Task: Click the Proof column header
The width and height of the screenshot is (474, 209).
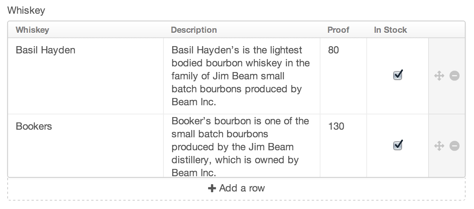Action: pos(338,30)
